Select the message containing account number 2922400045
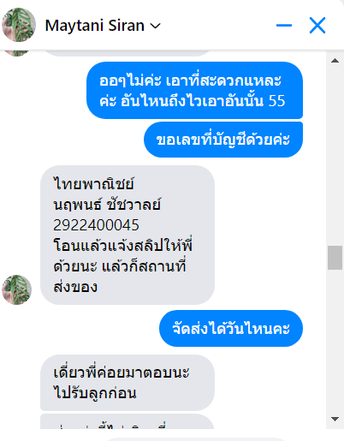 tap(128, 235)
